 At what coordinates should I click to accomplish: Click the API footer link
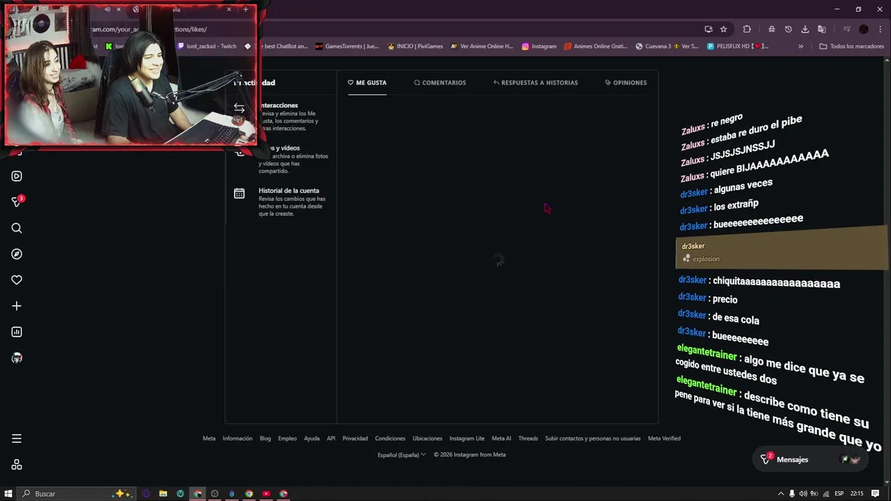pyautogui.click(x=331, y=438)
